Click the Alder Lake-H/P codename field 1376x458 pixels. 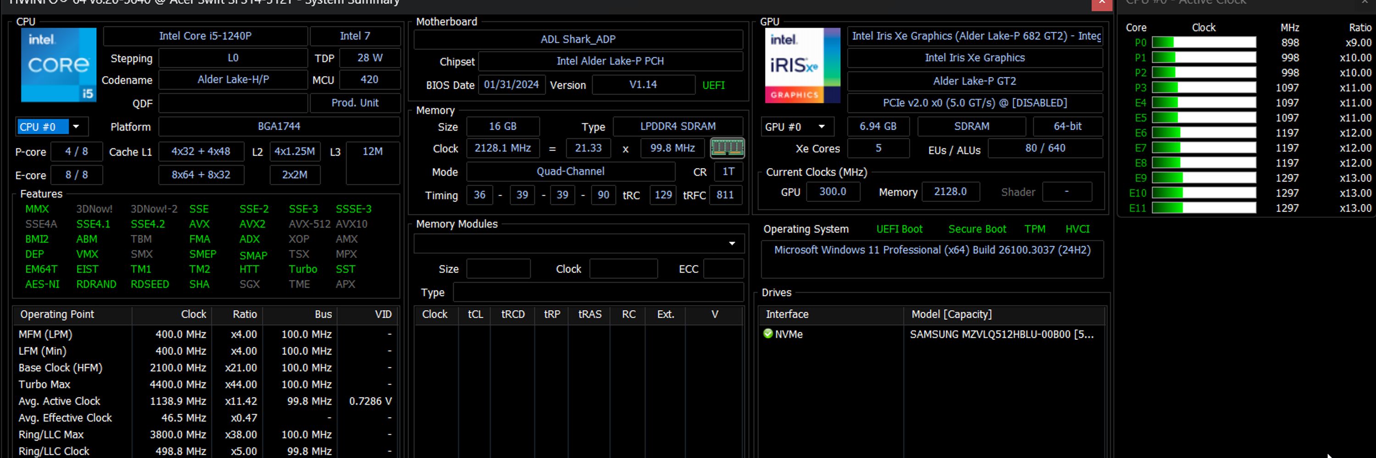(x=233, y=79)
